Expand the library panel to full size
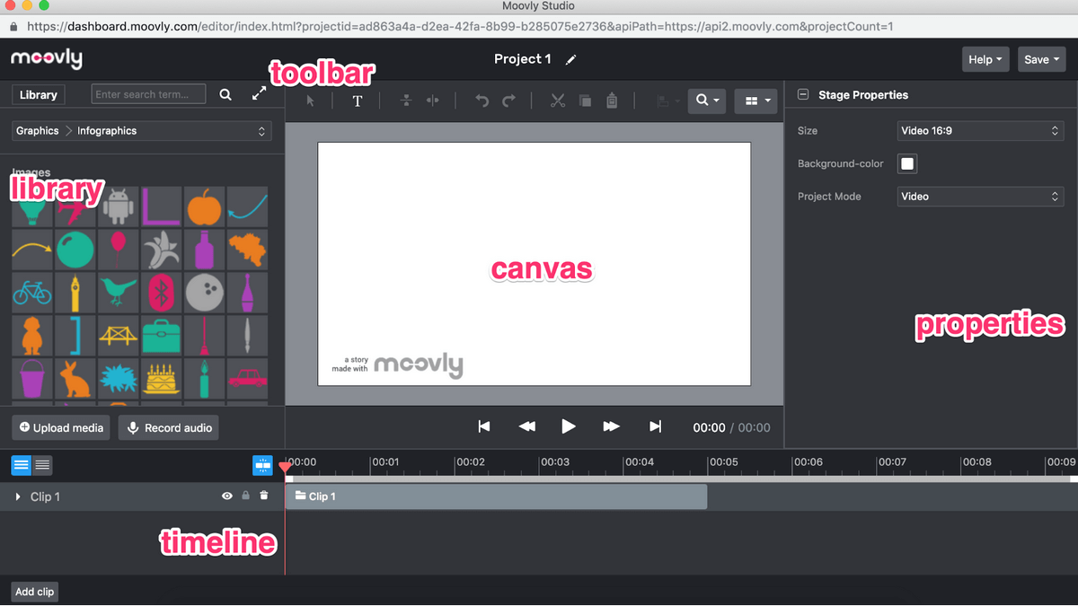 [x=259, y=93]
